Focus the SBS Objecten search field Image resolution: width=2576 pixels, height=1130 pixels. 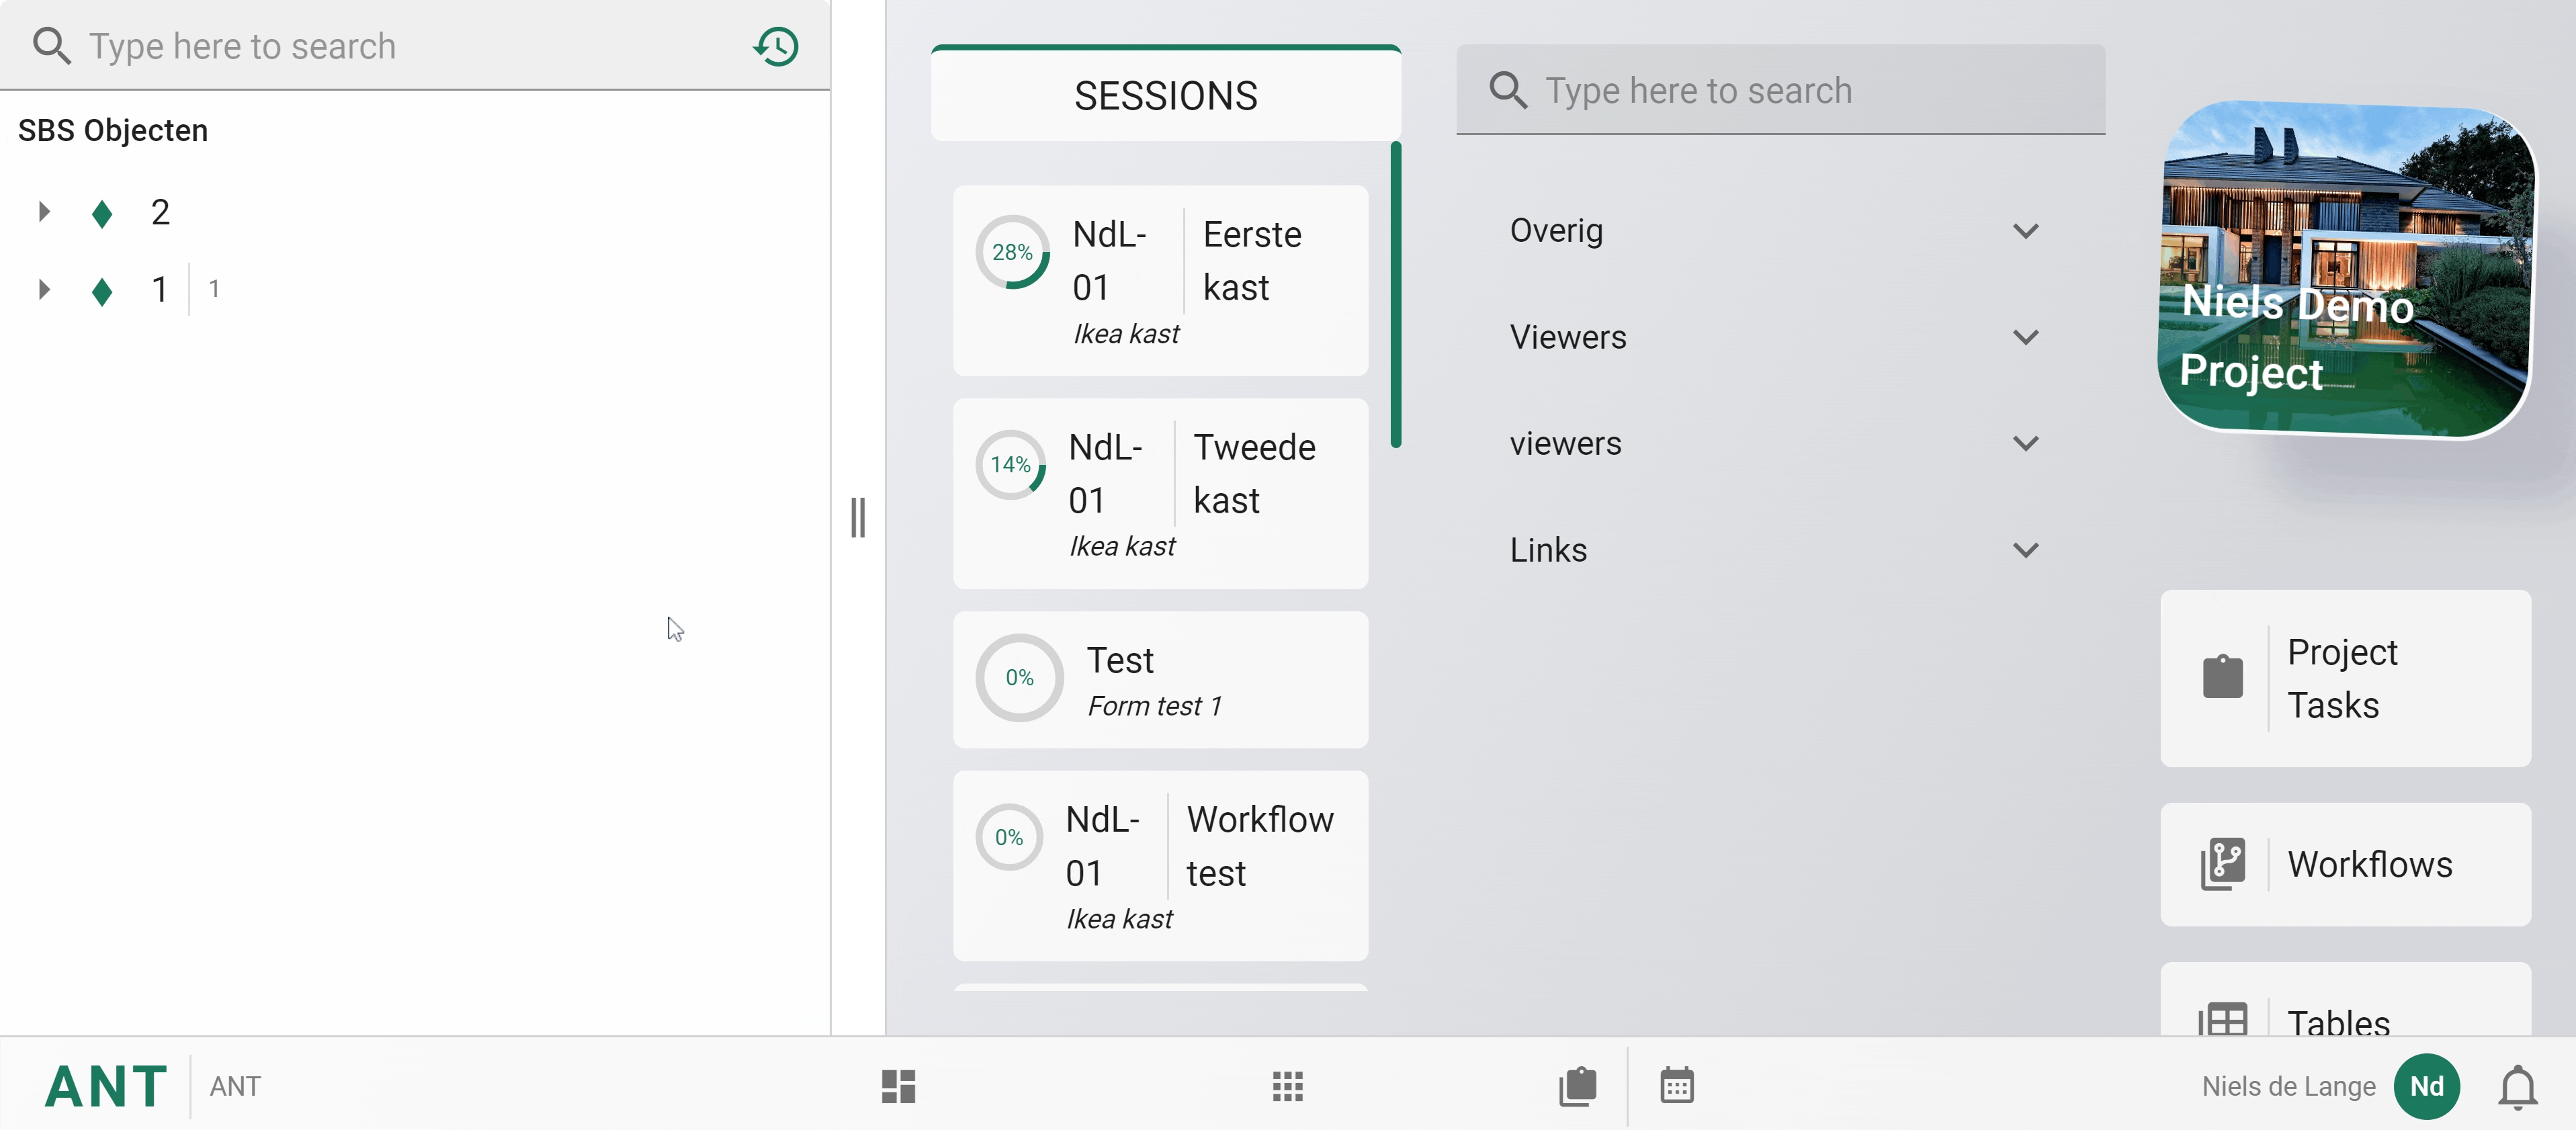click(x=415, y=46)
